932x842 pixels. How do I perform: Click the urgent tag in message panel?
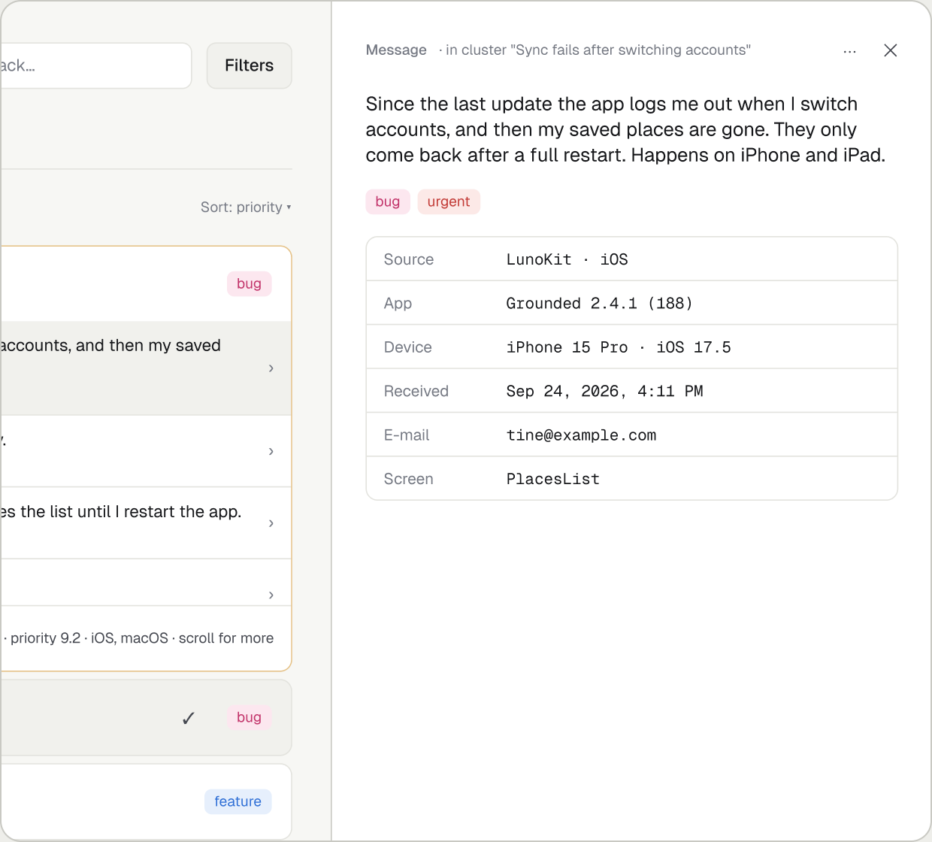coord(449,201)
